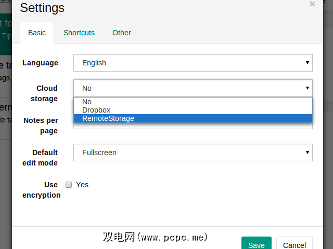Close the Settings dialog with the X
Image resolution: width=333 pixels, height=249 pixels.
point(312,4)
